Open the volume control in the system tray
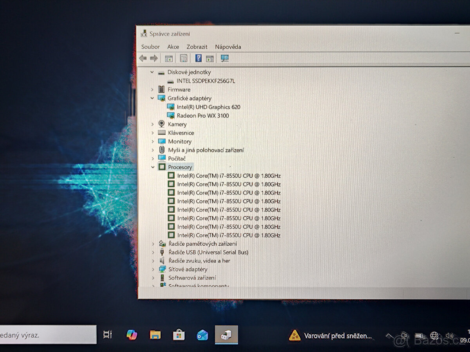 coord(449,335)
